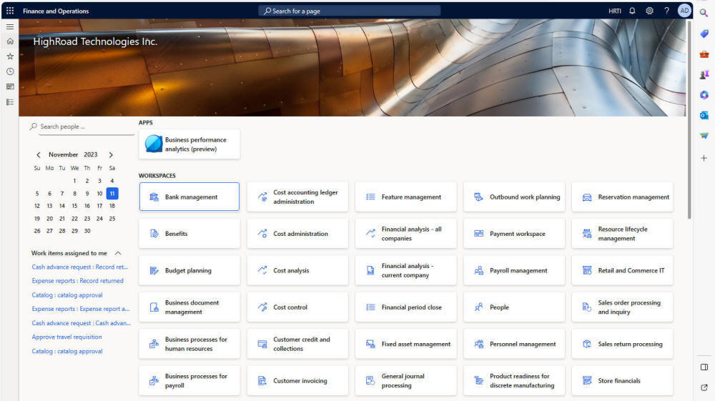Viewport: 715px width, 401px height.
Task: Go to next month in calendar
Action: [x=111, y=155]
